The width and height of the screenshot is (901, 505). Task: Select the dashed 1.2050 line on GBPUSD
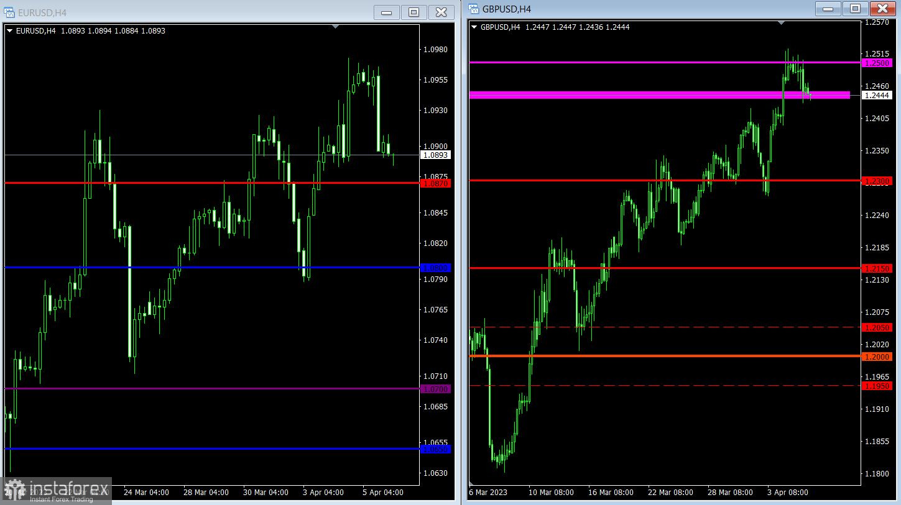click(x=665, y=327)
